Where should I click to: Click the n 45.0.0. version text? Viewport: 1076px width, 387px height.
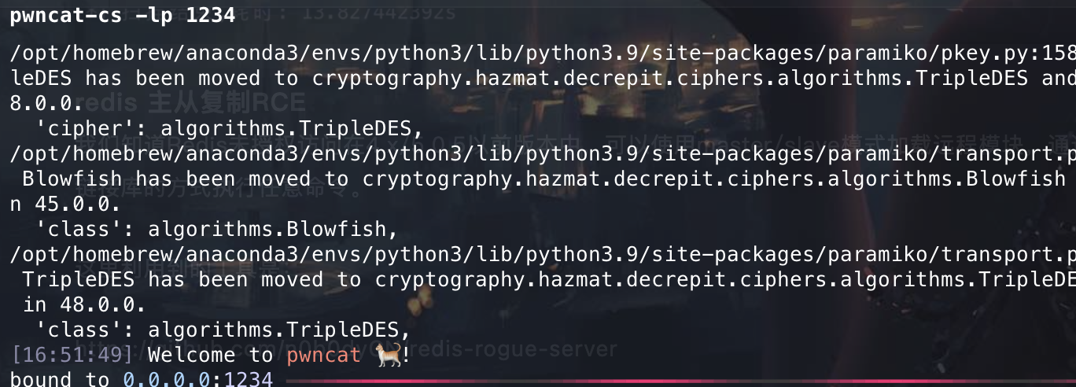point(65,204)
